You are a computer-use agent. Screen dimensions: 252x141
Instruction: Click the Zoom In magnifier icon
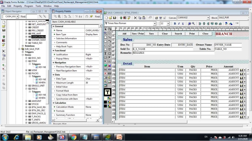pos(189,24)
